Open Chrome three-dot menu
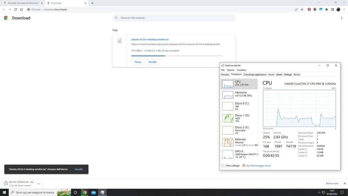 tap(344, 10)
